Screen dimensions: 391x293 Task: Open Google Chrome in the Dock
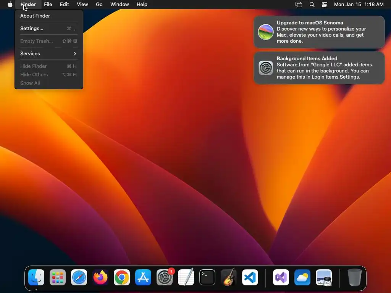(122, 277)
